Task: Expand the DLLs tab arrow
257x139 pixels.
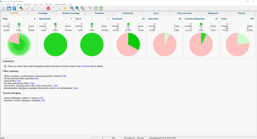Action: pos(169,13)
